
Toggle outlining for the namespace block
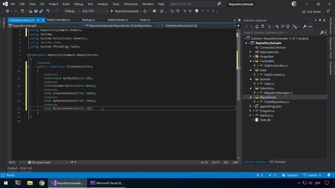[28, 55]
